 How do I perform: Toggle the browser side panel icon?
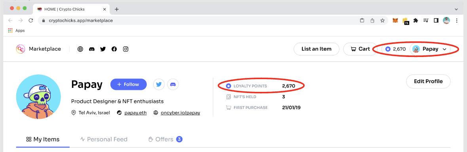[x=436, y=21]
